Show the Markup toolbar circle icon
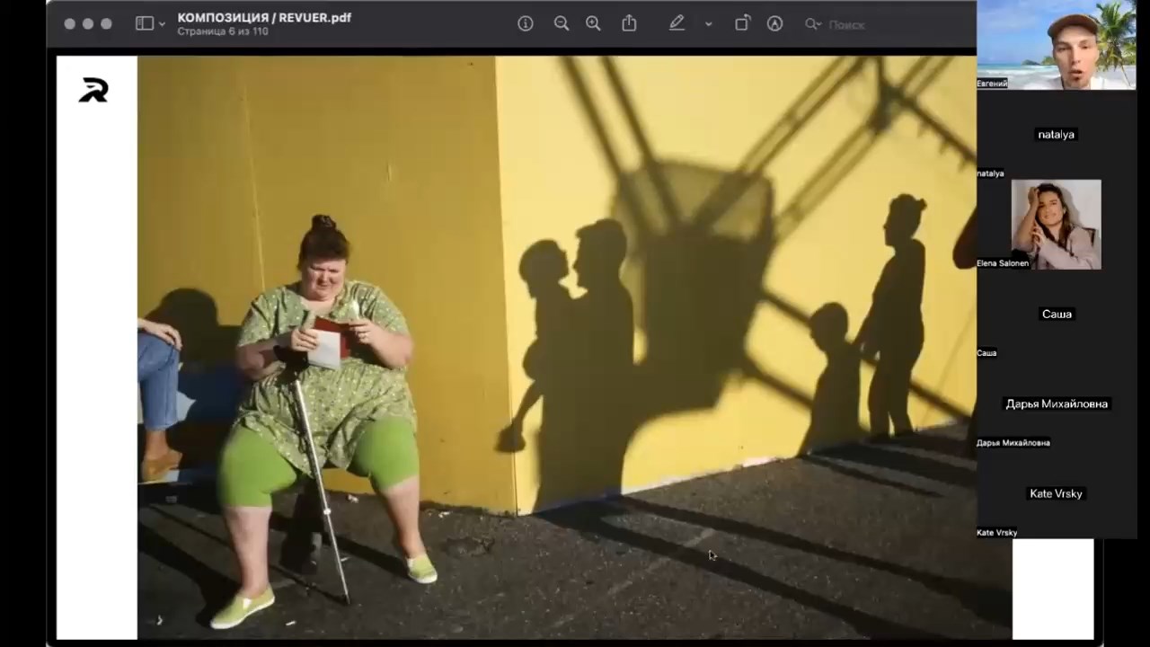This screenshot has height=647, width=1150. [x=774, y=24]
